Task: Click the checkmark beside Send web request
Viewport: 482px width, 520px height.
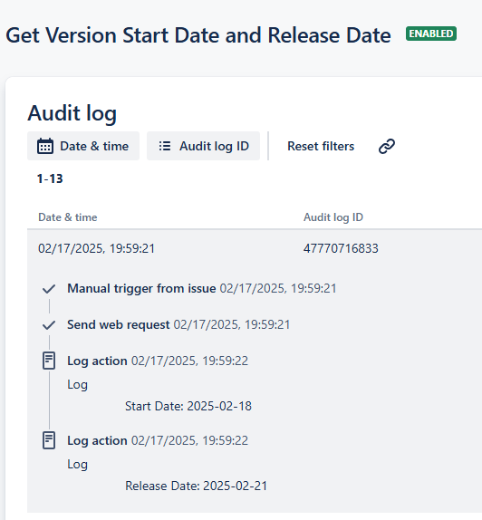Action: click(49, 325)
